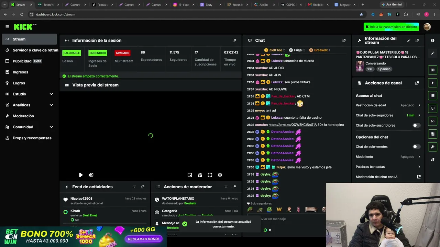Toggle the channel actions icon in right toolbar

coord(432,134)
